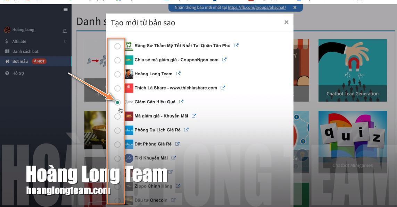Screen dimensions: 397x207
Task: Click Hoàng Long Team page photo
Action: (x=129, y=74)
